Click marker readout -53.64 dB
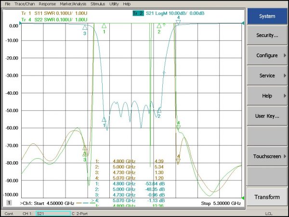The width and height of the screenshot is (289, 217). pos(155,184)
